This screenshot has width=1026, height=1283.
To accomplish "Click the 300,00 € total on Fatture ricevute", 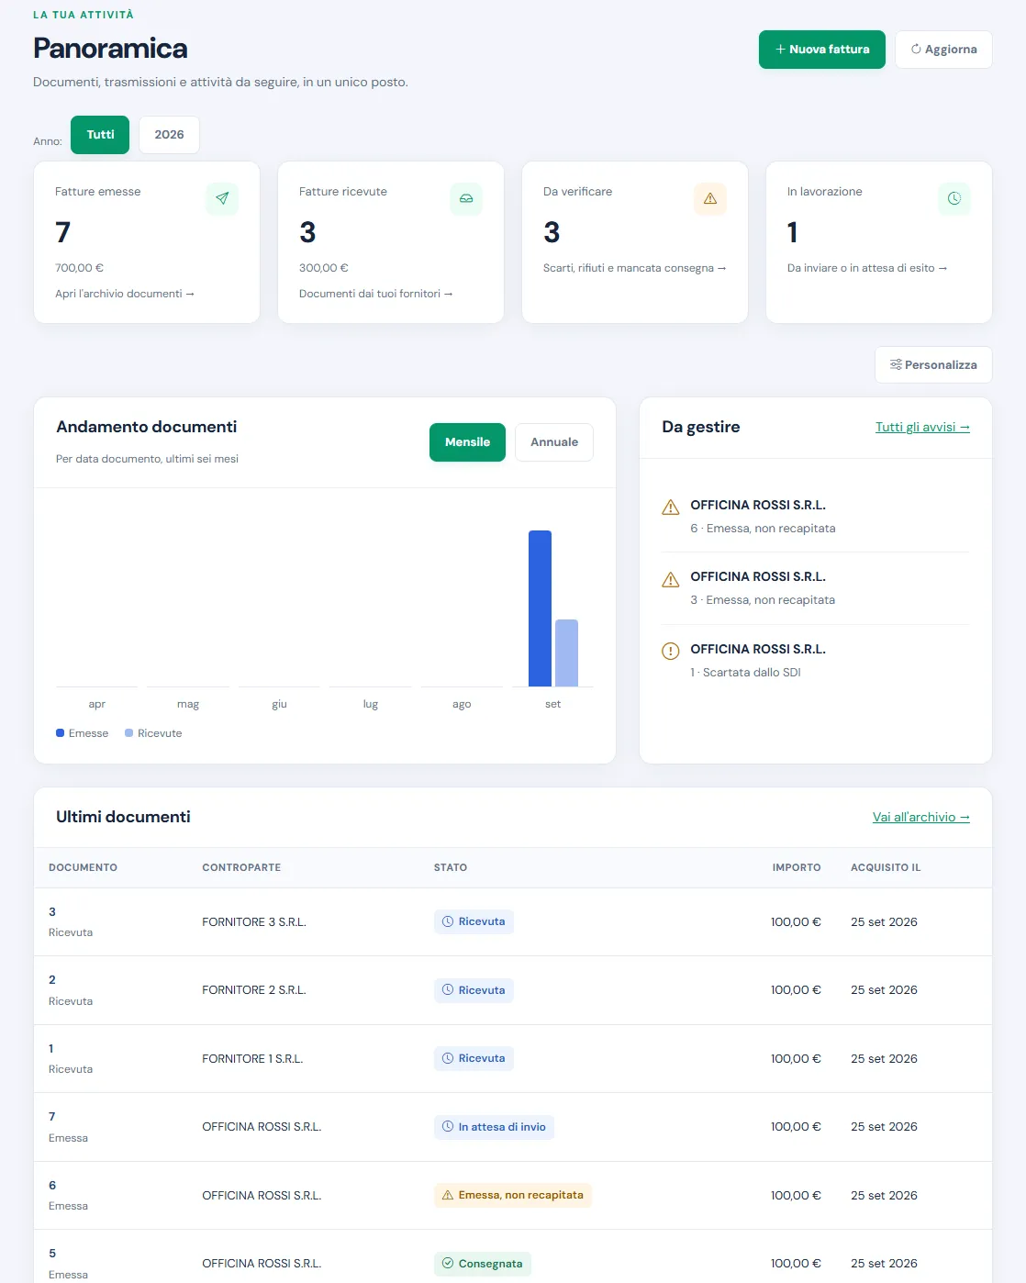I will coord(324,268).
